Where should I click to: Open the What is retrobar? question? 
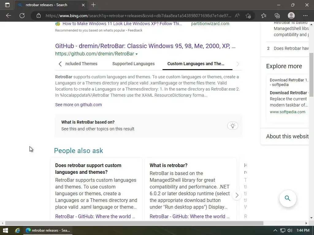click(168, 165)
